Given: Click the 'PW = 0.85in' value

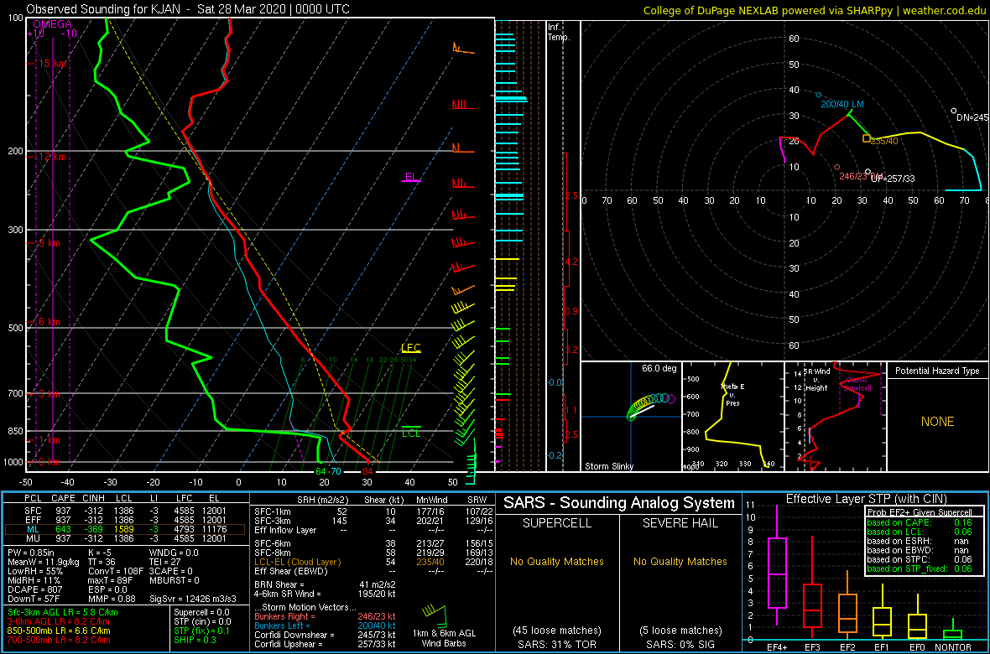Looking at the screenshot, I should 32,553.
